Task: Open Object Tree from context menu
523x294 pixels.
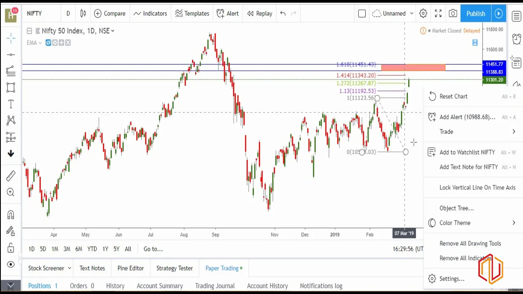Action: tap(473, 208)
